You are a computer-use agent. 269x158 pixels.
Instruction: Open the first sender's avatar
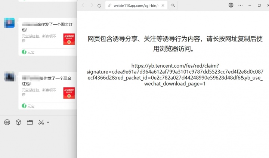9,23
